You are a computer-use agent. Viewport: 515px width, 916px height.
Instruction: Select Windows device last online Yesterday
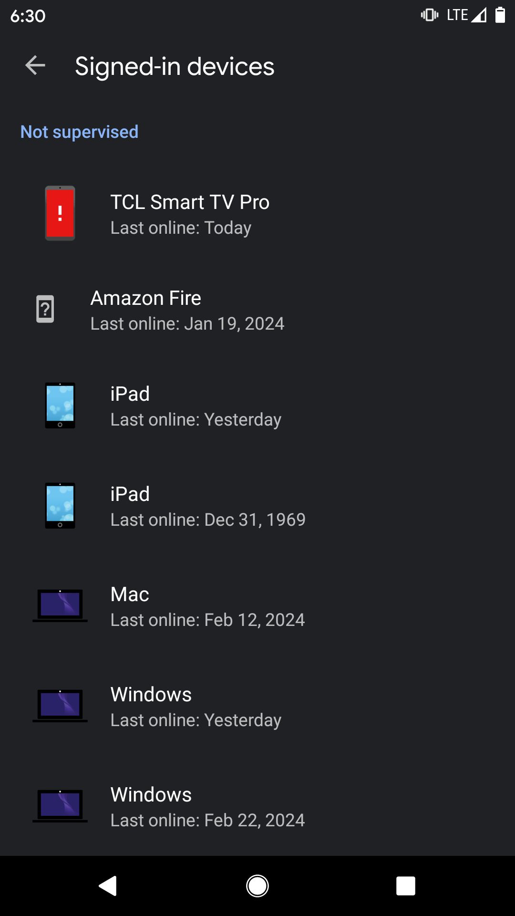click(196, 707)
